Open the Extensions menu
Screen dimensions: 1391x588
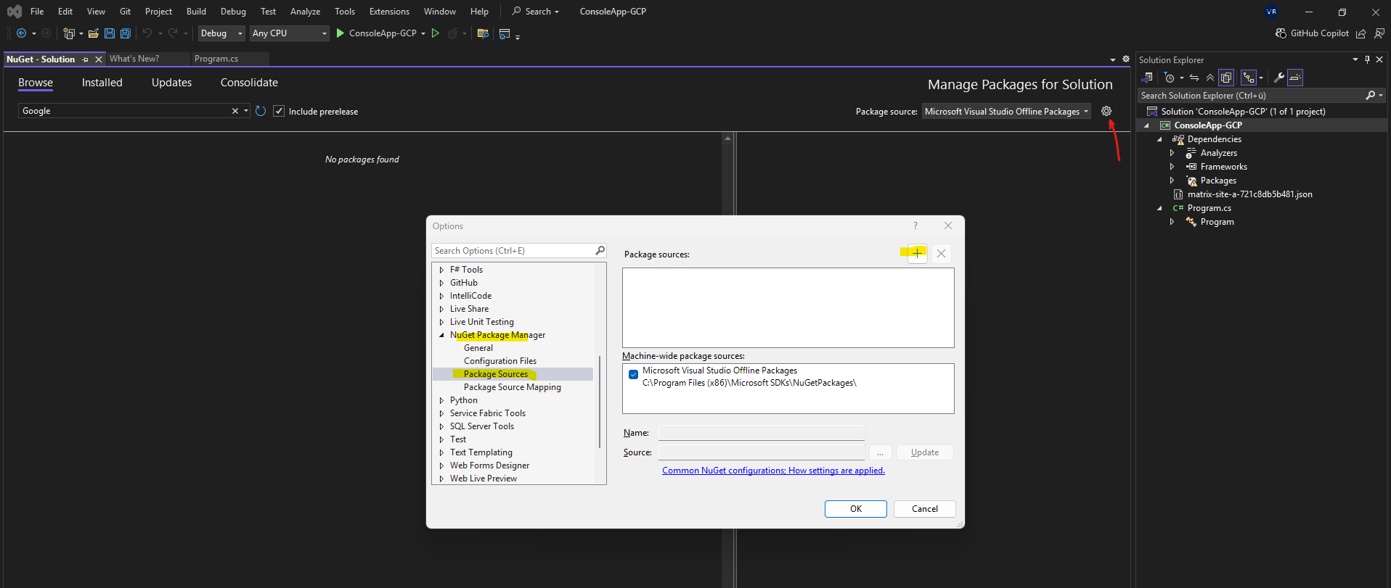[x=389, y=12]
